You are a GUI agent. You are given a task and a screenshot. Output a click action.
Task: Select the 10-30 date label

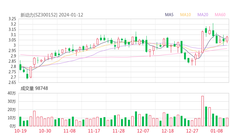tap(45, 131)
